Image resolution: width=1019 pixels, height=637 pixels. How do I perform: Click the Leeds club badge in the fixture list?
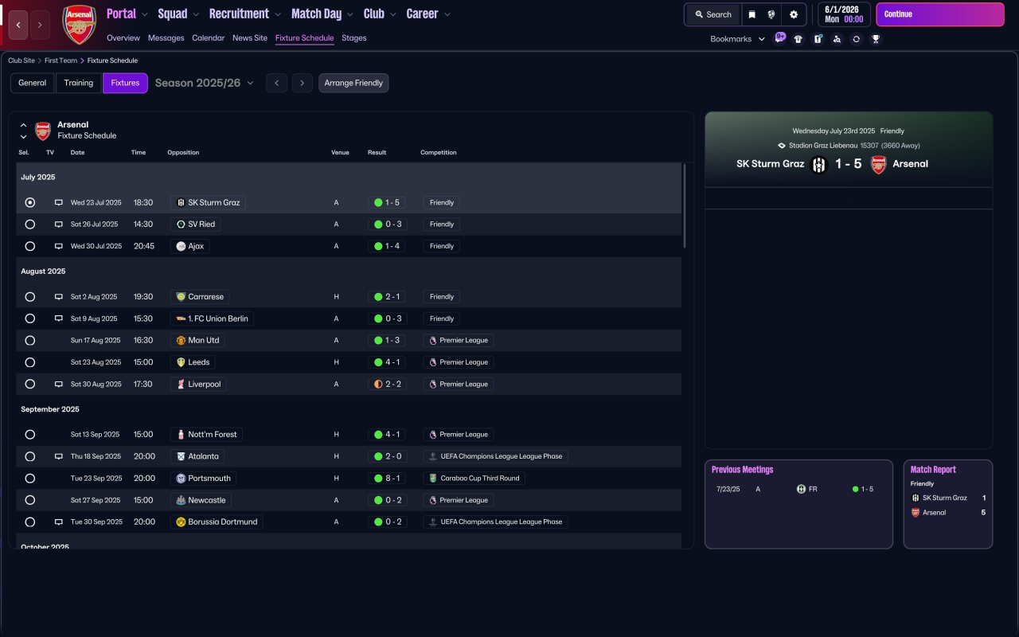click(x=181, y=362)
